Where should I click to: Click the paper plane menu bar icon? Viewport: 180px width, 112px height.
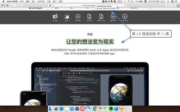tap(109, 1)
